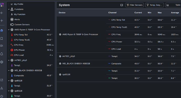This screenshot has height=98, width=181.
Task: Open the external link icon in rail
Action: (2, 80)
